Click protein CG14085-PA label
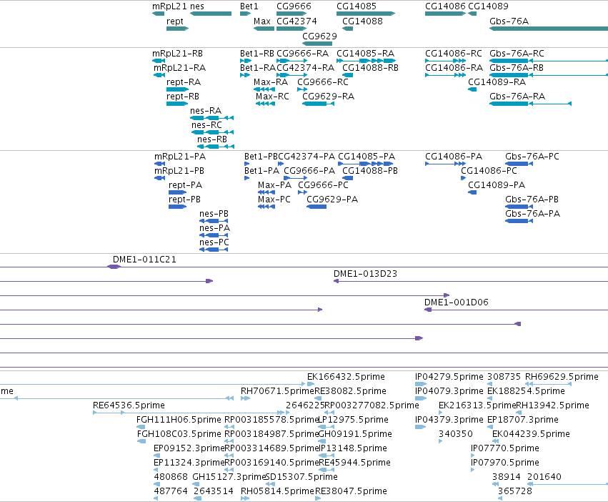The height and width of the screenshot is (502, 608). [x=367, y=157]
